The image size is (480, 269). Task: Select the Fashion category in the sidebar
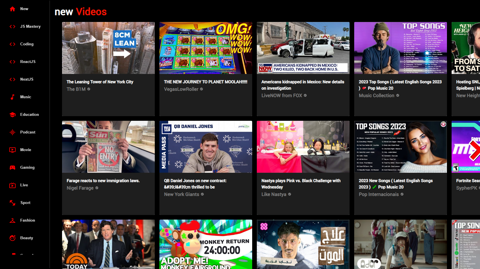coord(28,220)
